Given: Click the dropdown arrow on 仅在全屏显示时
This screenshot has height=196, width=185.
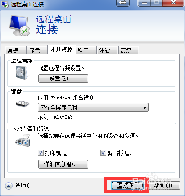Looking at the screenshot, I should (144, 107).
